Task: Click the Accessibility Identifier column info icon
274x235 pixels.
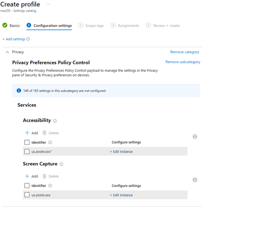Action: 50,142
